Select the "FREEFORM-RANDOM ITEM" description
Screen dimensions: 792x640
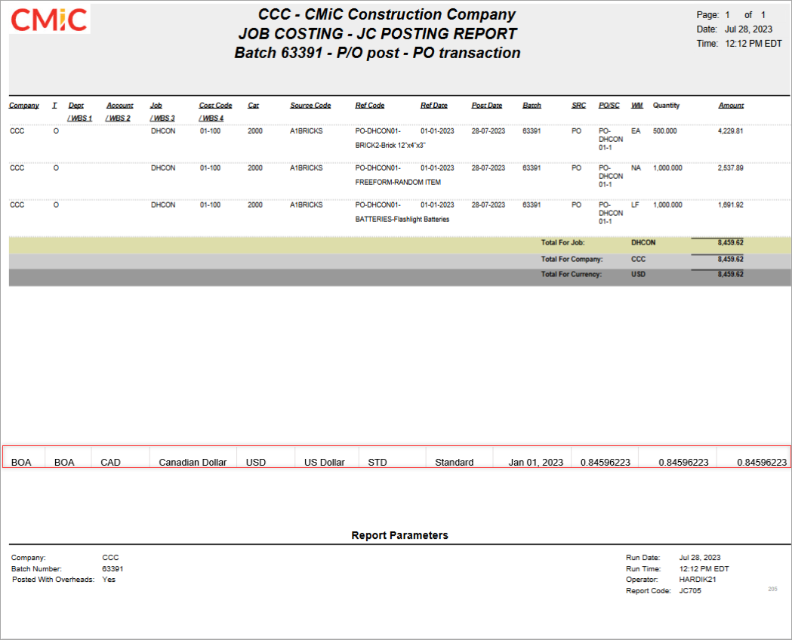(x=398, y=182)
